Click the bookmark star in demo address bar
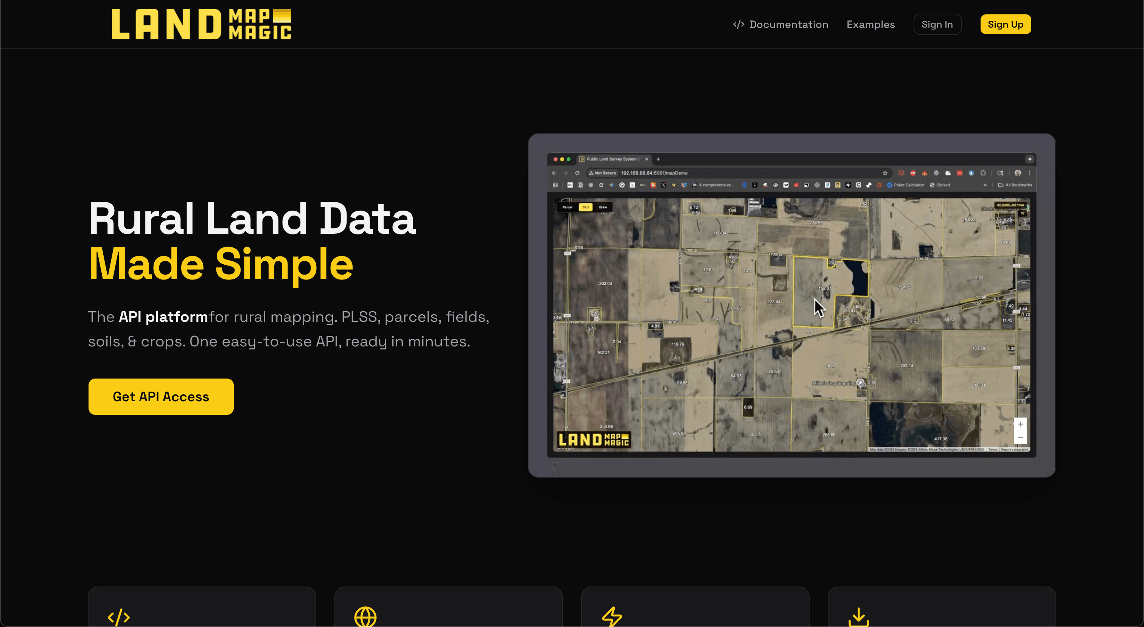Viewport: 1144px width, 627px height. (x=885, y=173)
